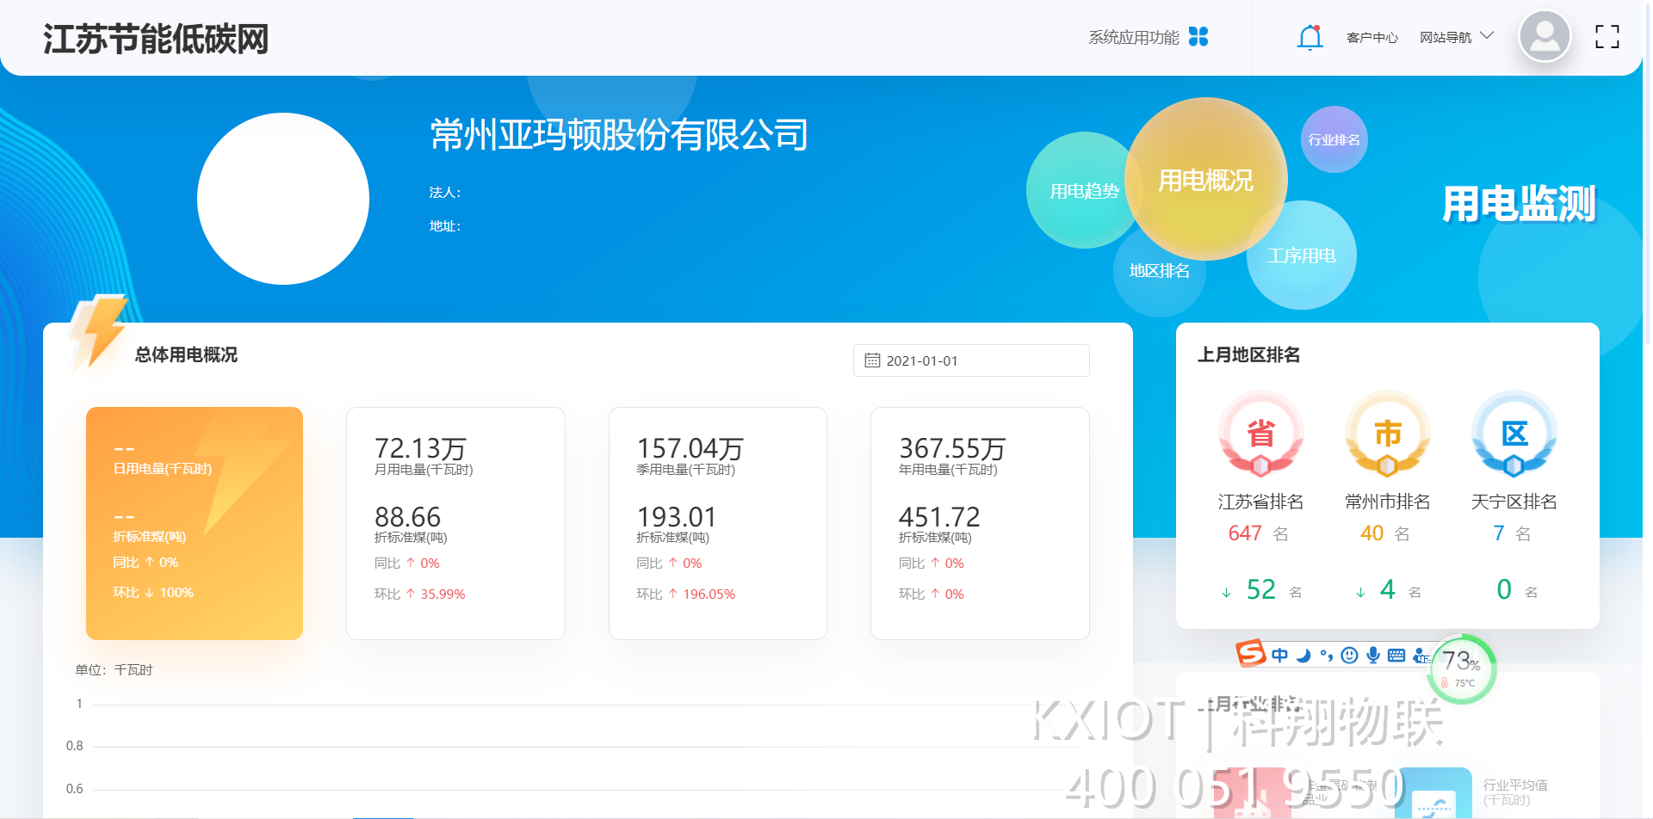Click the 73% system monitor gauge widget

point(1462,668)
